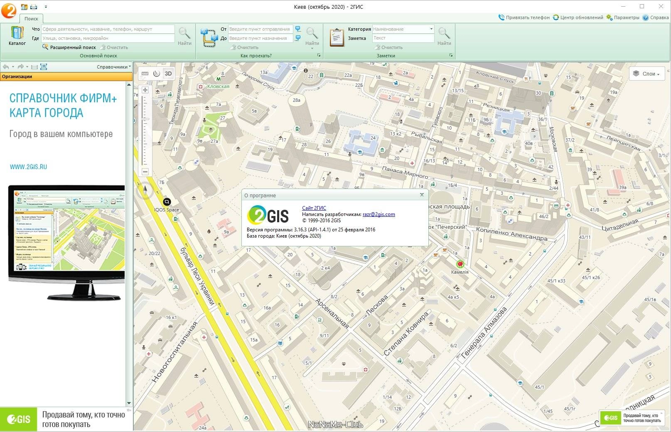671x432 pixels.
Task: Open Параметры settings
Action: pos(623,17)
